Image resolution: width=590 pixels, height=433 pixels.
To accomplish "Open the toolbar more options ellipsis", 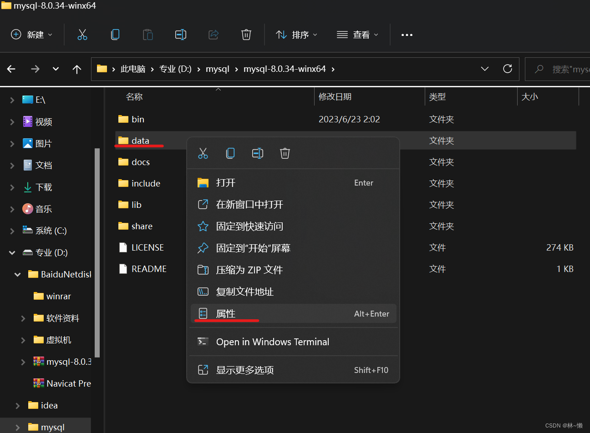I will [x=407, y=35].
